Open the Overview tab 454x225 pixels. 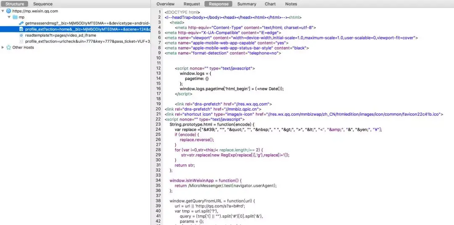166,4
